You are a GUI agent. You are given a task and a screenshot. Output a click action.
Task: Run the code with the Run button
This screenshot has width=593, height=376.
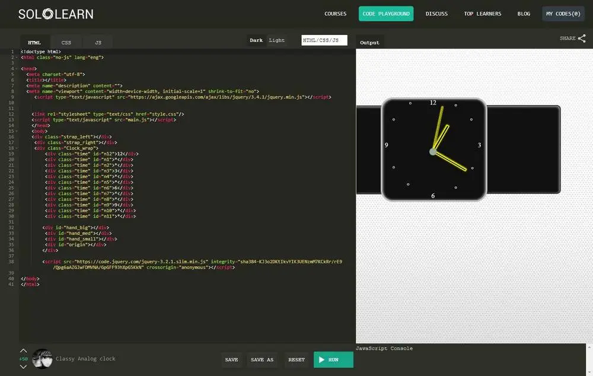(x=333, y=360)
